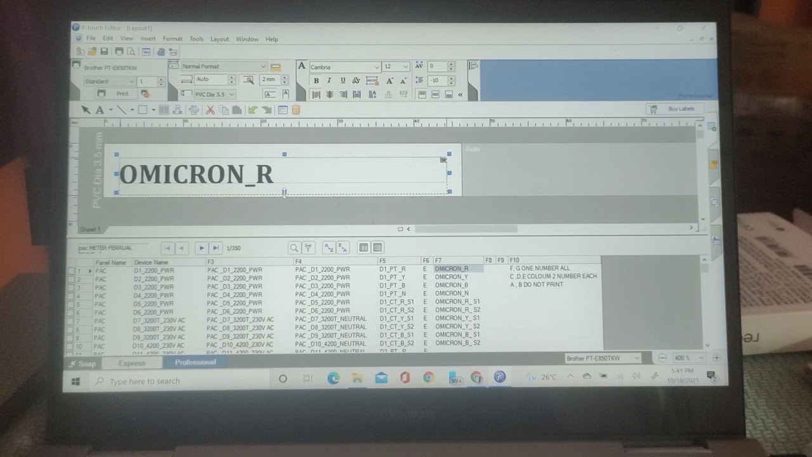Open Microsoft Edge from the taskbar
This screenshot has height=457, width=812.
click(x=333, y=378)
